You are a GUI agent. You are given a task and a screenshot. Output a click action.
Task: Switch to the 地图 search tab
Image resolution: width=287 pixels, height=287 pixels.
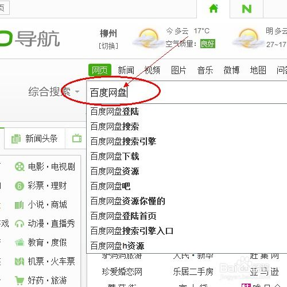pos(258,70)
